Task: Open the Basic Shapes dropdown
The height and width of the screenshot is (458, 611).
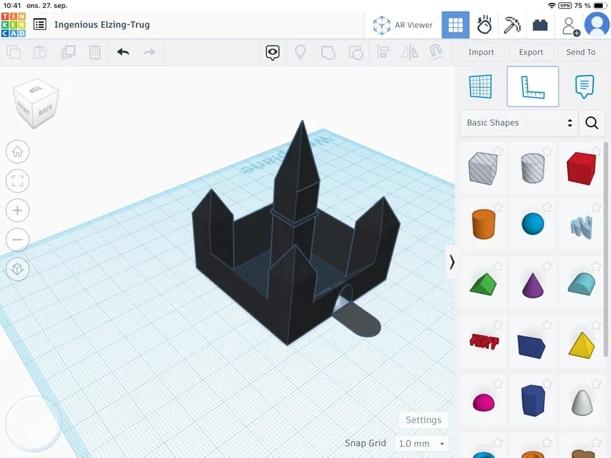Action: click(519, 123)
